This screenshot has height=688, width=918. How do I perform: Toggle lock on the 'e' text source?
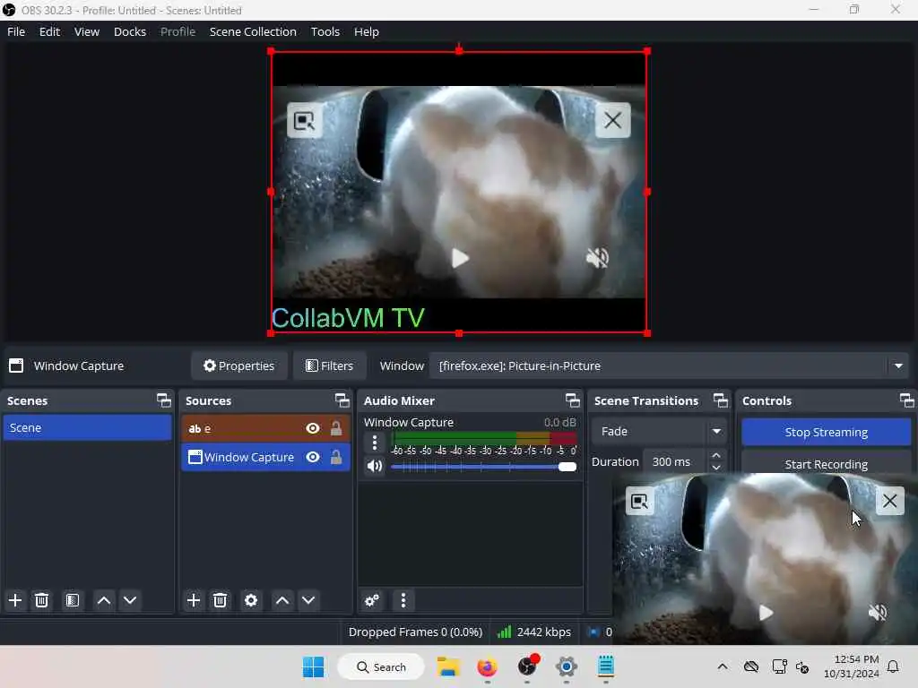tap(336, 428)
